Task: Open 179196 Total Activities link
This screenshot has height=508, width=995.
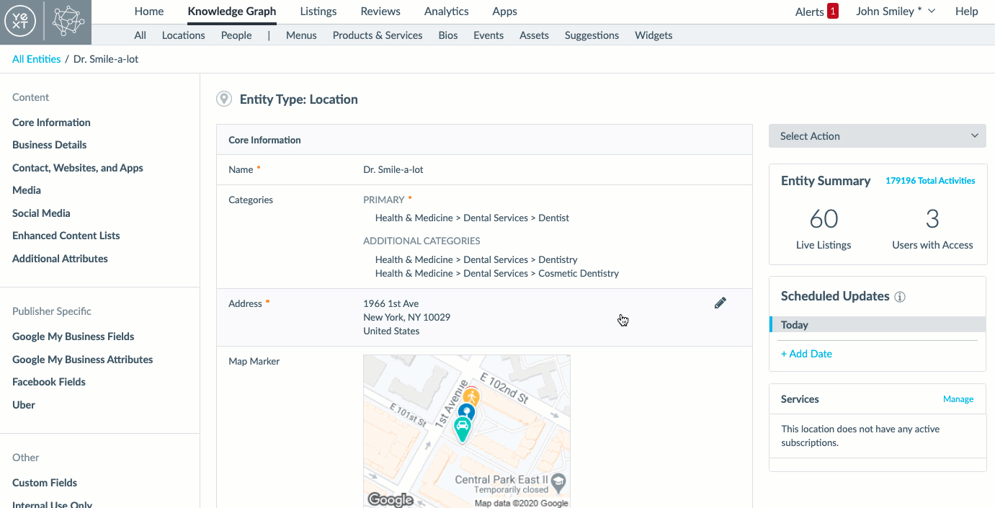Action: click(929, 181)
